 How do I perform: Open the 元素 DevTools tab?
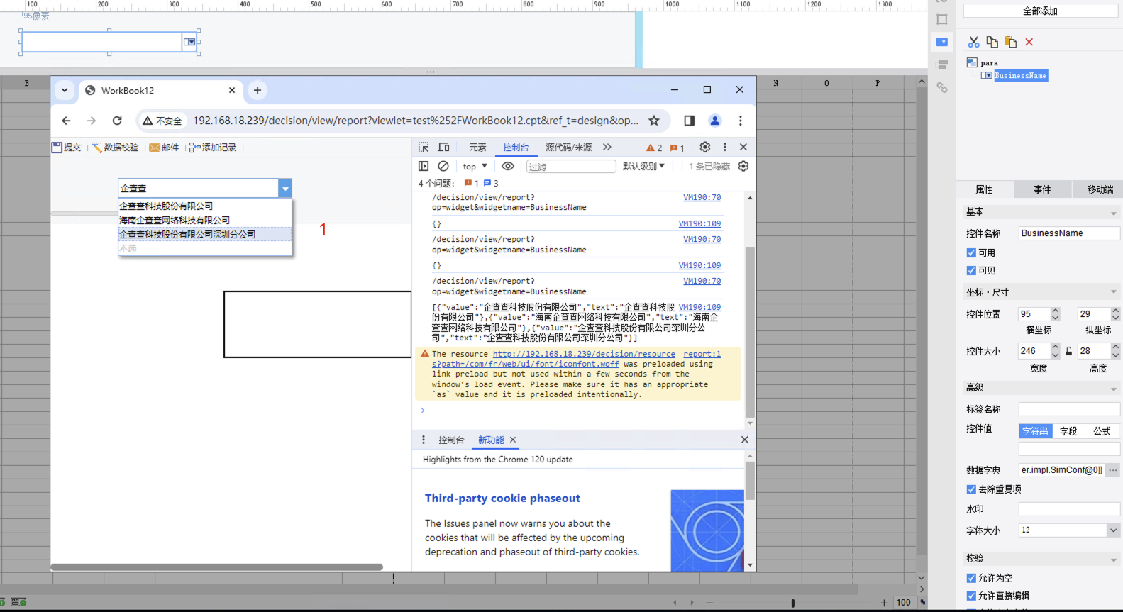click(477, 148)
